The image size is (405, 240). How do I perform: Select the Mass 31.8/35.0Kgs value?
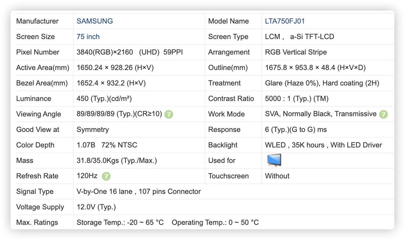[117, 161]
